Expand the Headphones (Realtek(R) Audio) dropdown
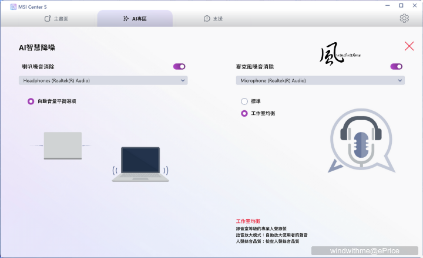Viewport: 423px width, 258px height. point(103,80)
